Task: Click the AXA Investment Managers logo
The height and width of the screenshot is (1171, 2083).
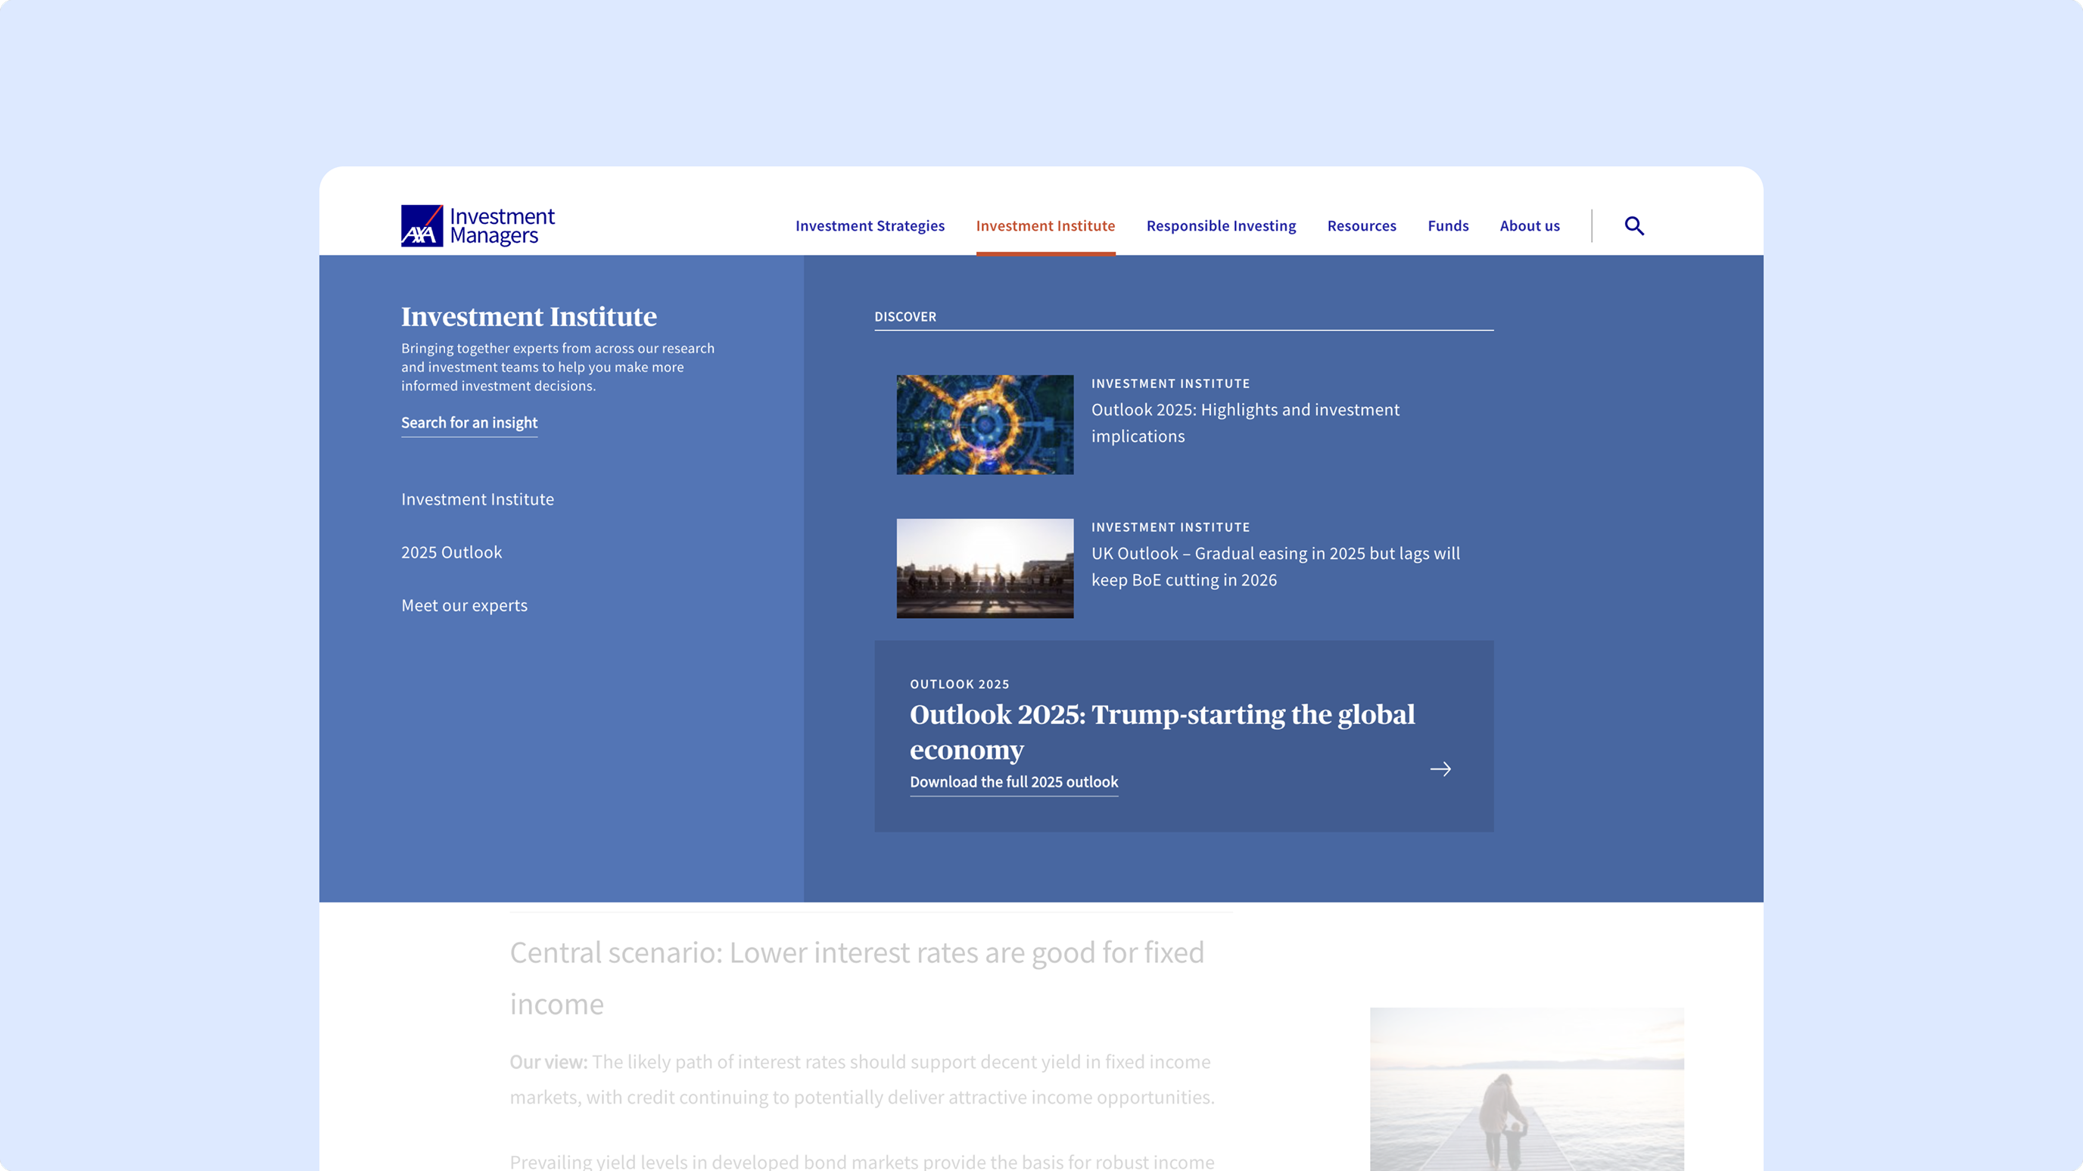Action: coord(478,225)
